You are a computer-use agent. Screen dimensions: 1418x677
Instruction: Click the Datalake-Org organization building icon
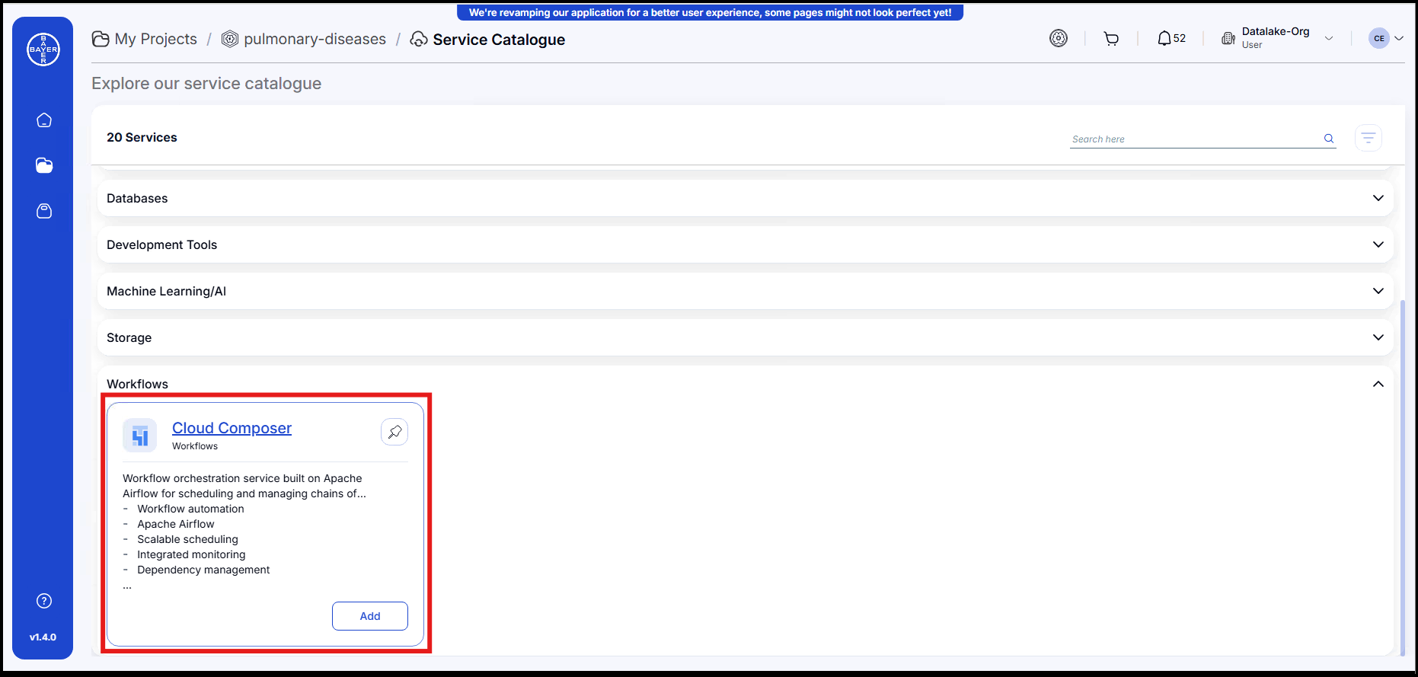pyautogui.click(x=1228, y=38)
